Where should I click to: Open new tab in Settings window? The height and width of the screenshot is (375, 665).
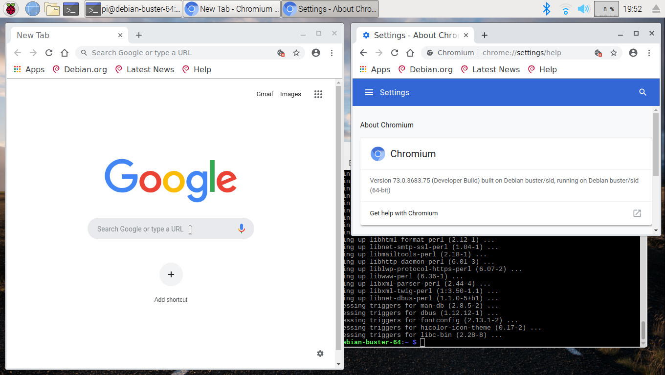tap(485, 35)
